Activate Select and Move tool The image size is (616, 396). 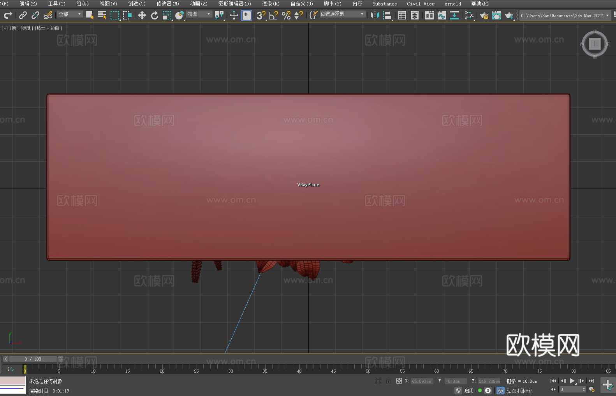[142, 15]
